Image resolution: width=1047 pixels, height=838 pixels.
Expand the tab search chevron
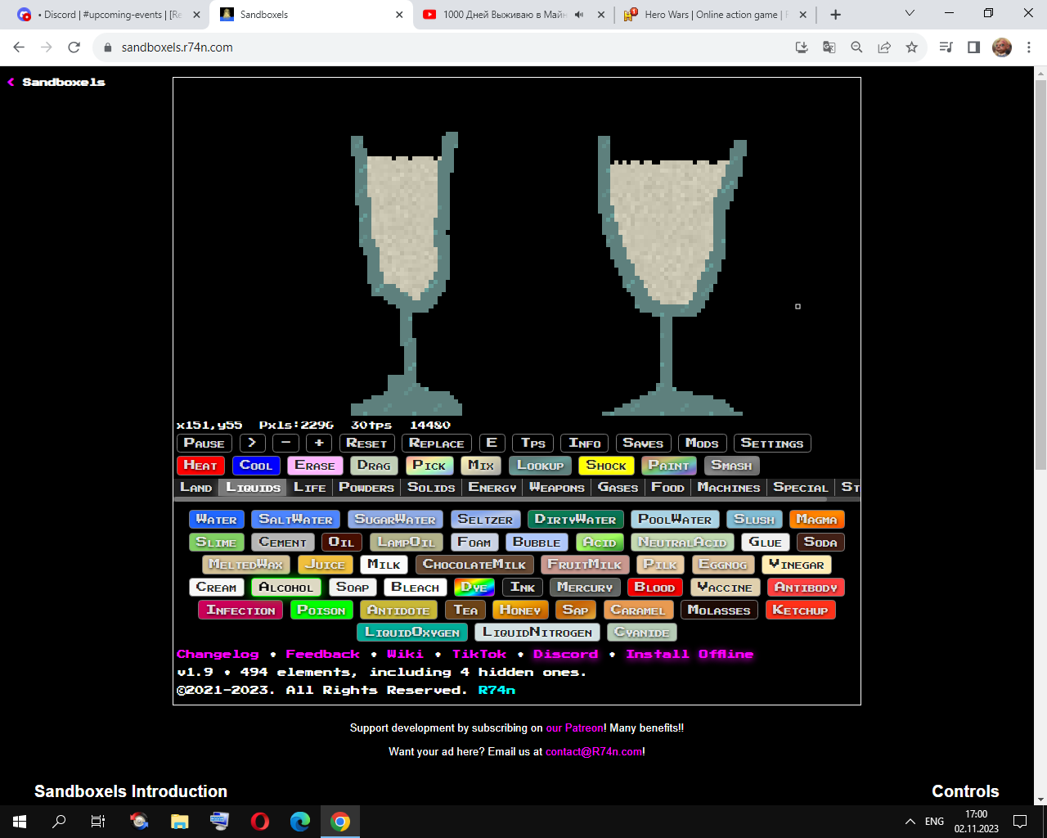point(910,13)
